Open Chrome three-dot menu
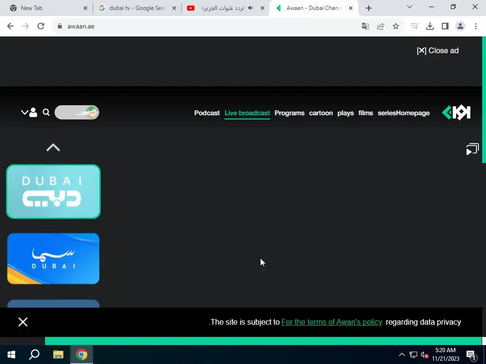This screenshot has width=486, height=364. pyautogui.click(x=476, y=27)
